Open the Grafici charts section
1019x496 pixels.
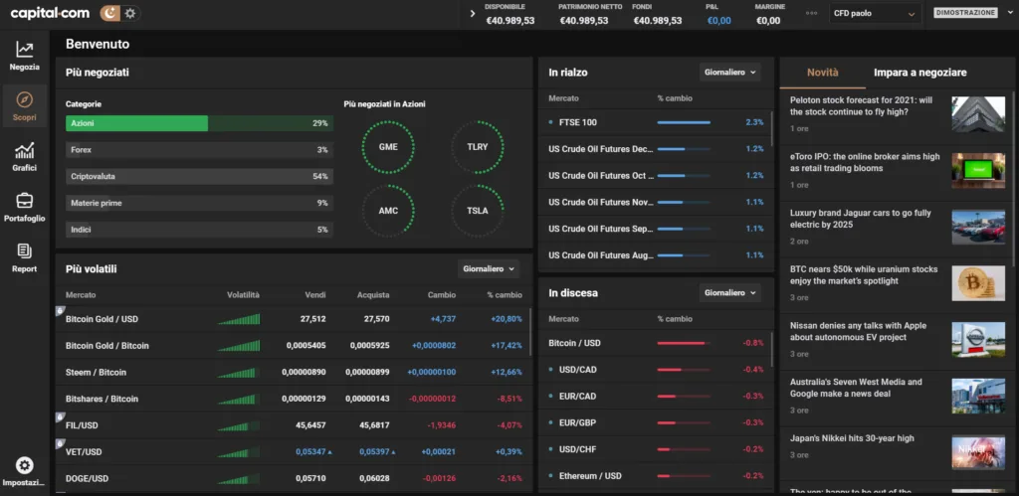(x=24, y=156)
